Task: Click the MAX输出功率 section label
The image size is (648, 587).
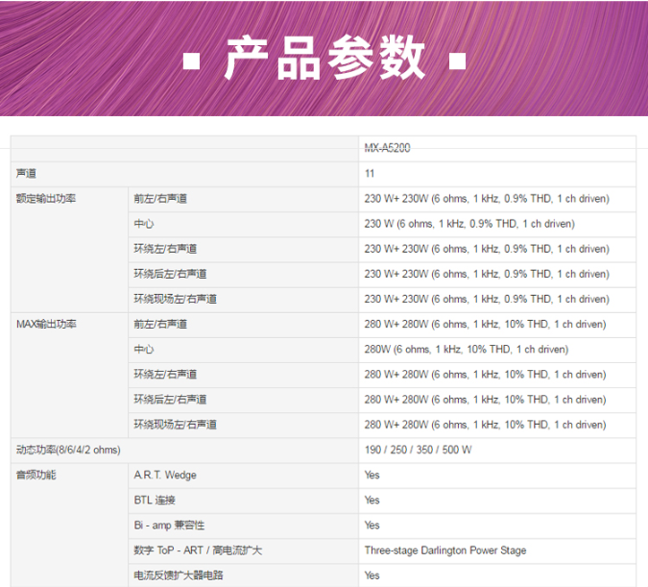Action: [46, 324]
